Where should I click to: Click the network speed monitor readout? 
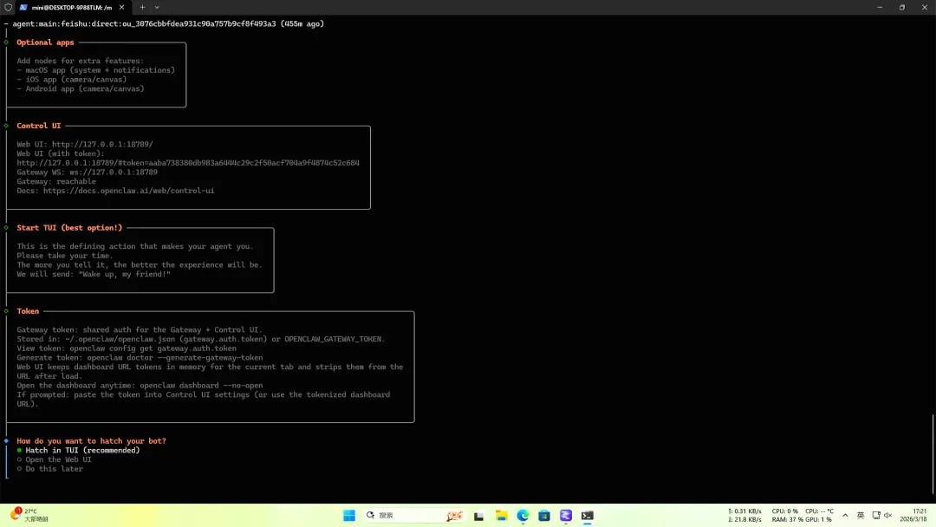(745, 515)
